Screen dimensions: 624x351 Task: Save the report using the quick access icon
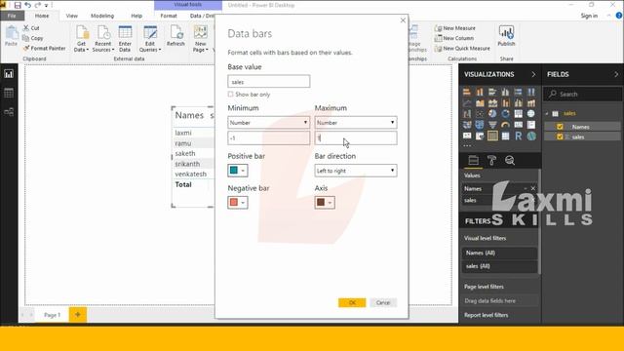[18, 5]
